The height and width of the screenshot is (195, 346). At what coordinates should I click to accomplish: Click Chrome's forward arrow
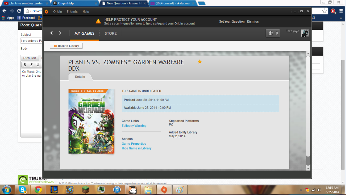[12, 11]
